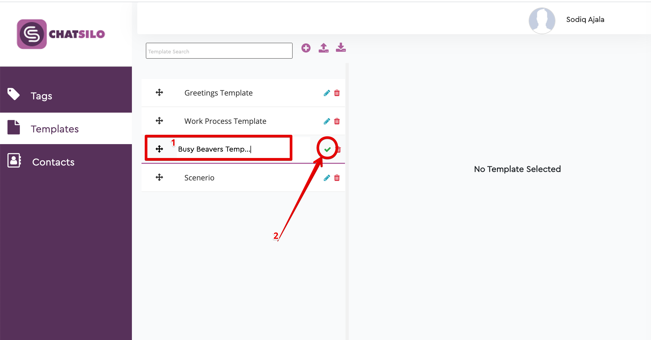
Task: Delete the Busy Beavers template via trash icon
Action: point(338,149)
